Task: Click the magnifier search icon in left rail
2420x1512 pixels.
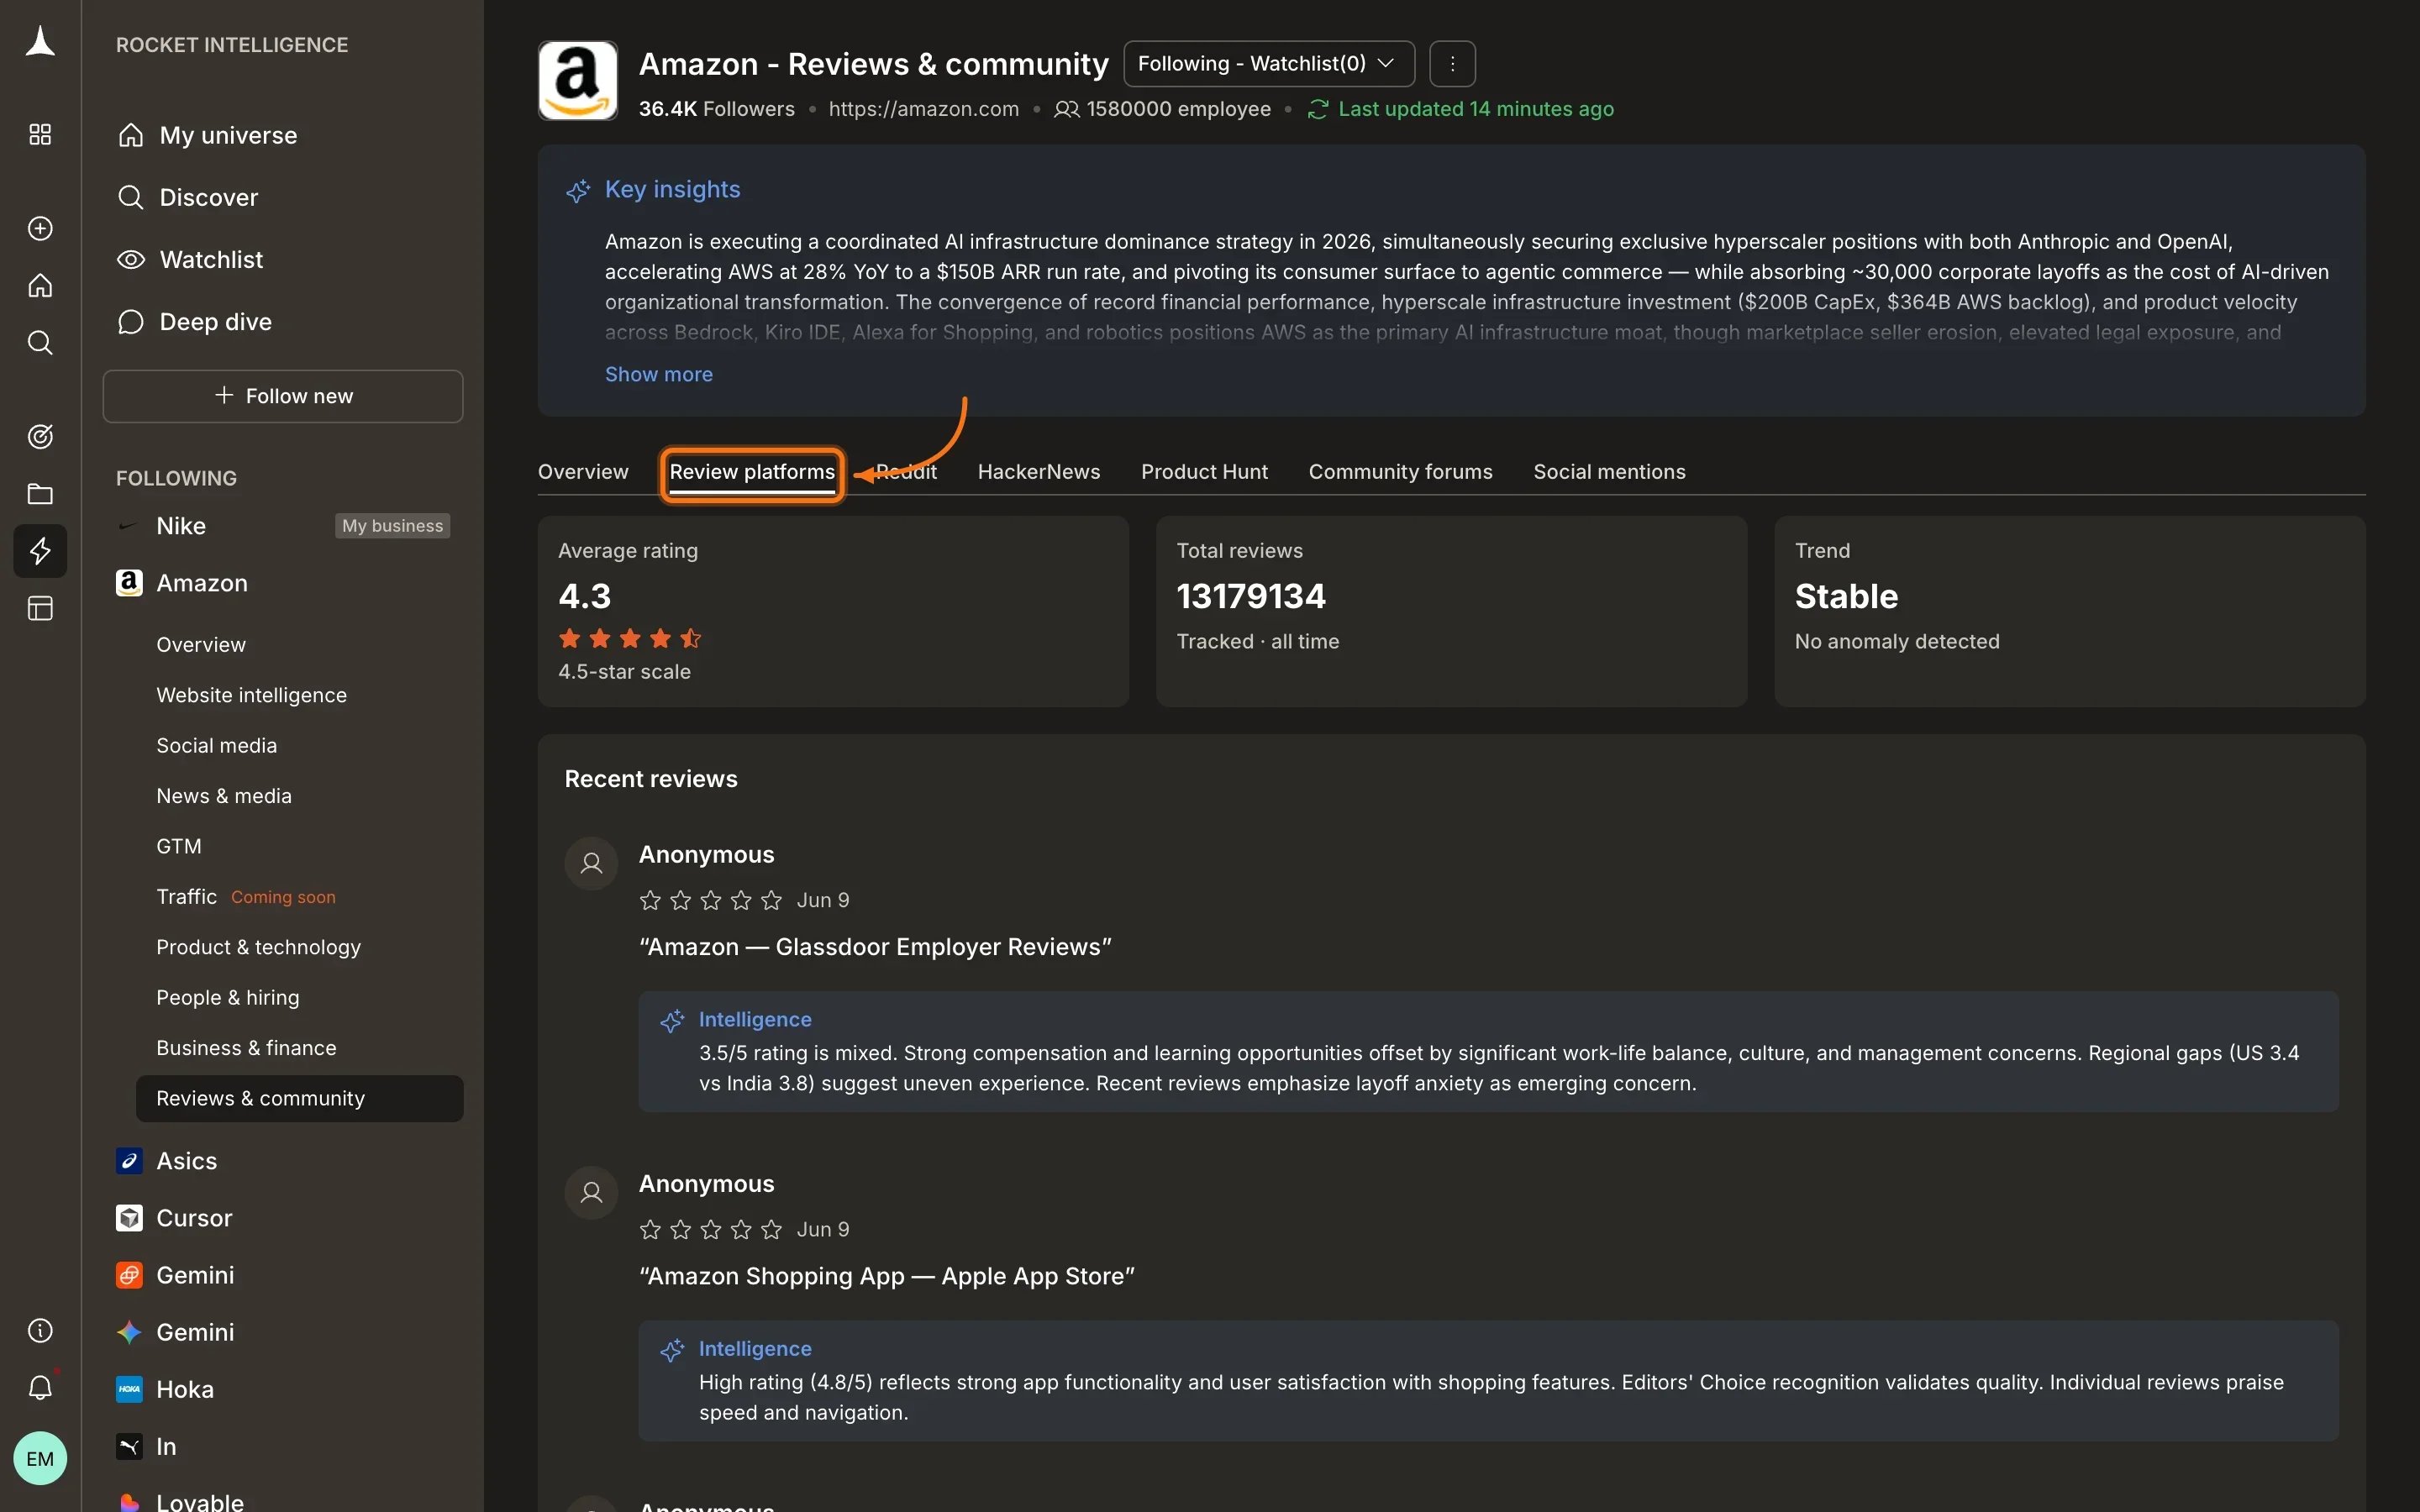Action: click(x=40, y=343)
